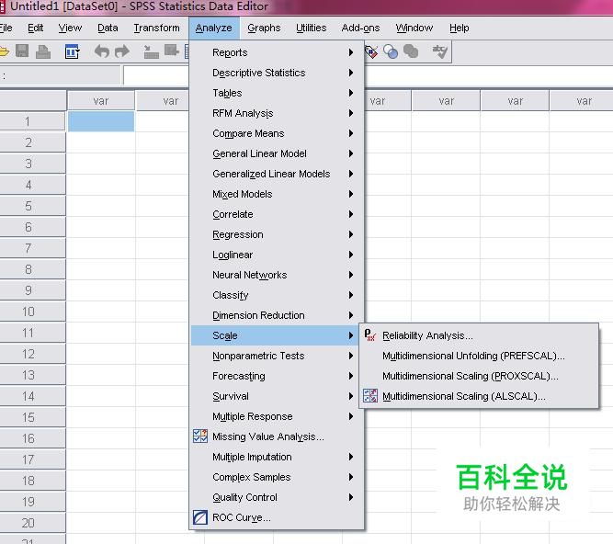Expand the Tables submenu arrow
This screenshot has height=544, width=613.
click(351, 93)
